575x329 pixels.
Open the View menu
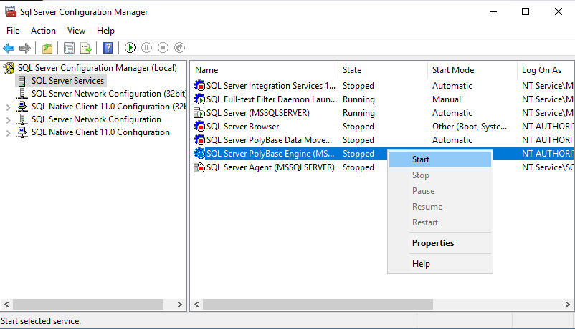[76, 31]
